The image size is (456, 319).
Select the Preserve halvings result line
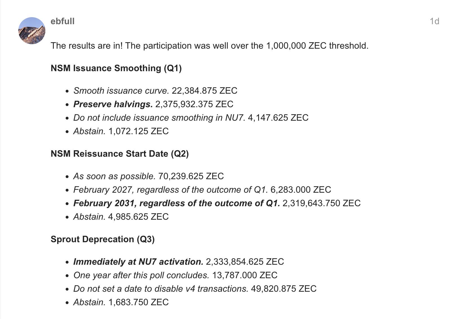pyautogui.click(x=153, y=104)
